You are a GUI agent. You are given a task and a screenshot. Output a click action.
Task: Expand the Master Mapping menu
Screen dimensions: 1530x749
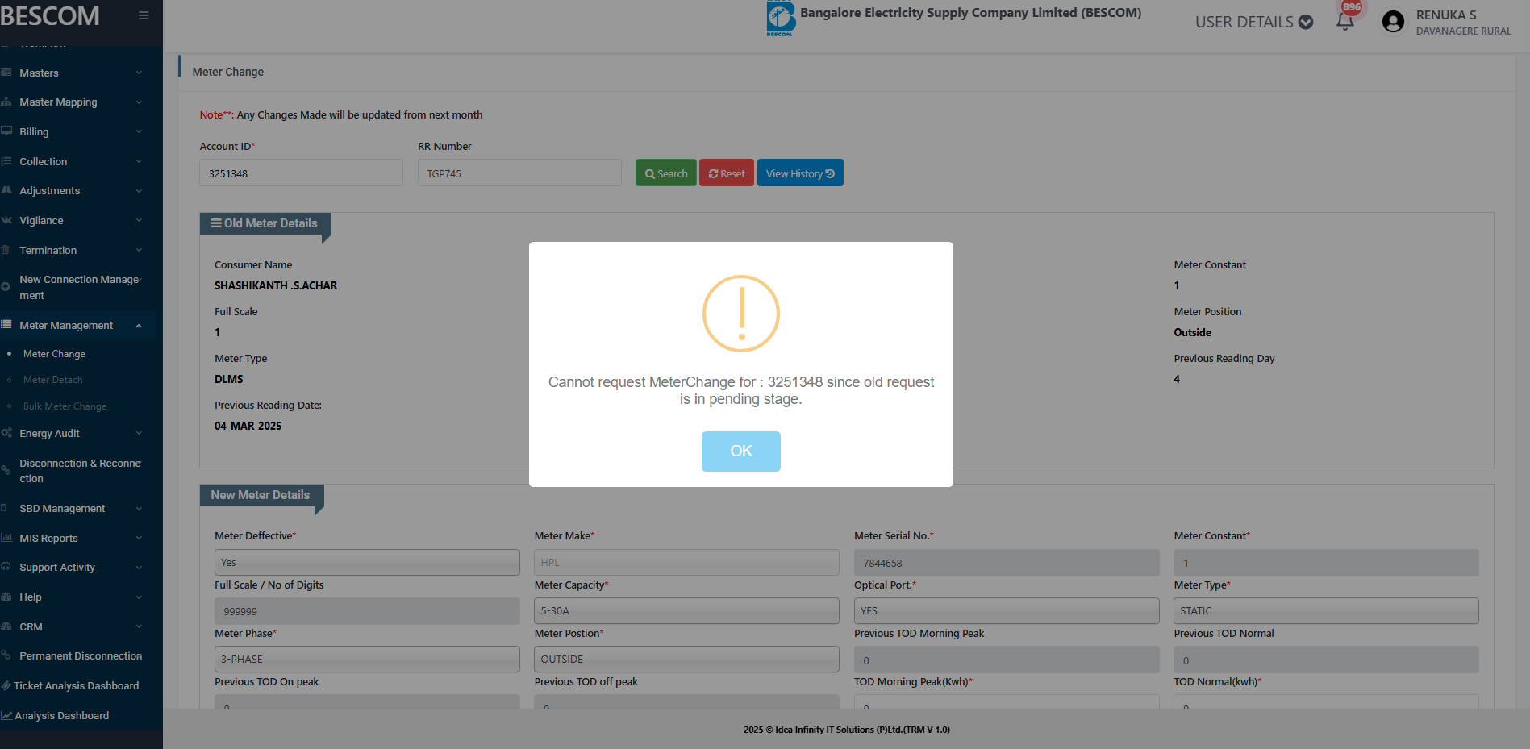(77, 102)
